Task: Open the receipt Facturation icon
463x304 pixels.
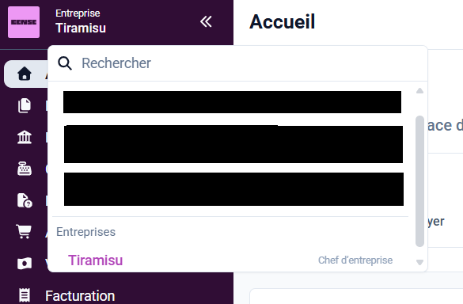Action: click(x=25, y=295)
